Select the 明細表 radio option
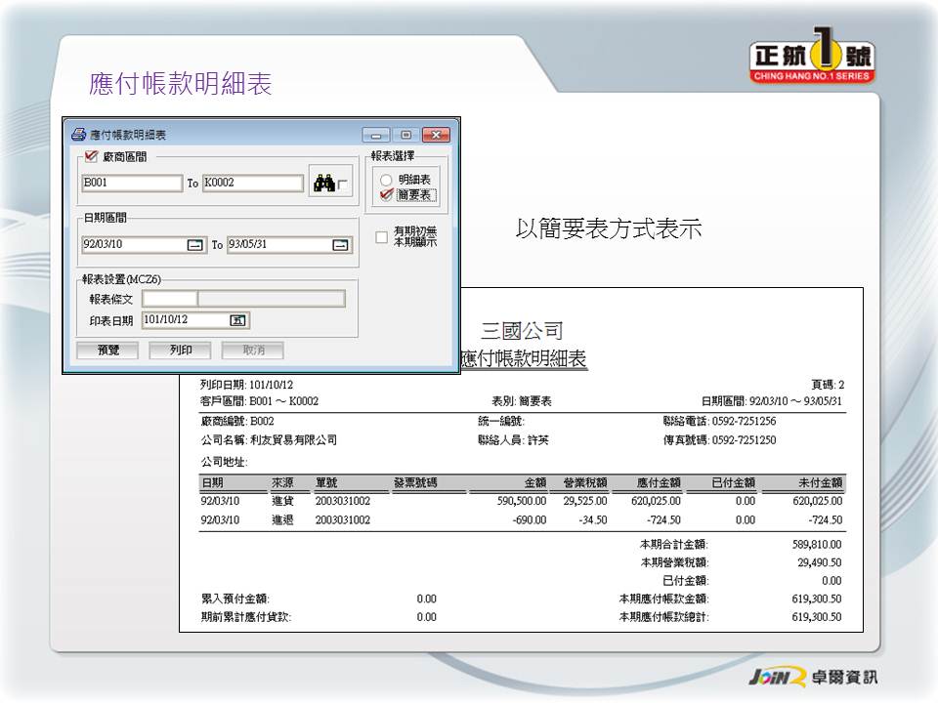938x703 pixels. click(x=386, y=180)
